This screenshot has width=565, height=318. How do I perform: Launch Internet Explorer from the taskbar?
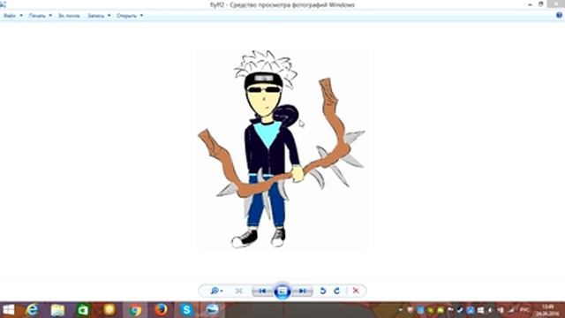32,310
